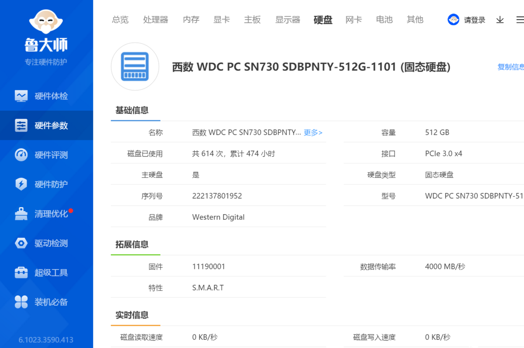This screenshot has width=524, height=348.
Task: Click the firmware value 11190001
Action: (x=208, y=266)
